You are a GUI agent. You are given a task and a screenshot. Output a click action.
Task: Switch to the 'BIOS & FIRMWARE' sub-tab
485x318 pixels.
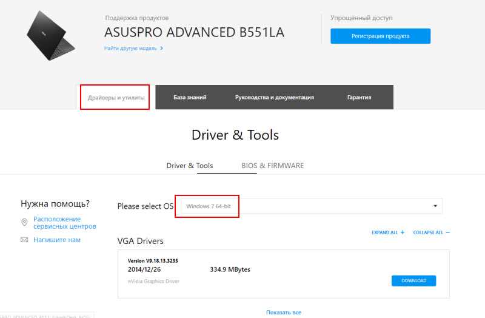click(x=272, y=166)
